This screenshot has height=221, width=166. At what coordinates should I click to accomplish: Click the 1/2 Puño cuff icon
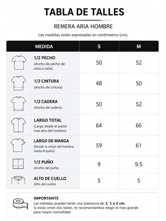(18, 164)
